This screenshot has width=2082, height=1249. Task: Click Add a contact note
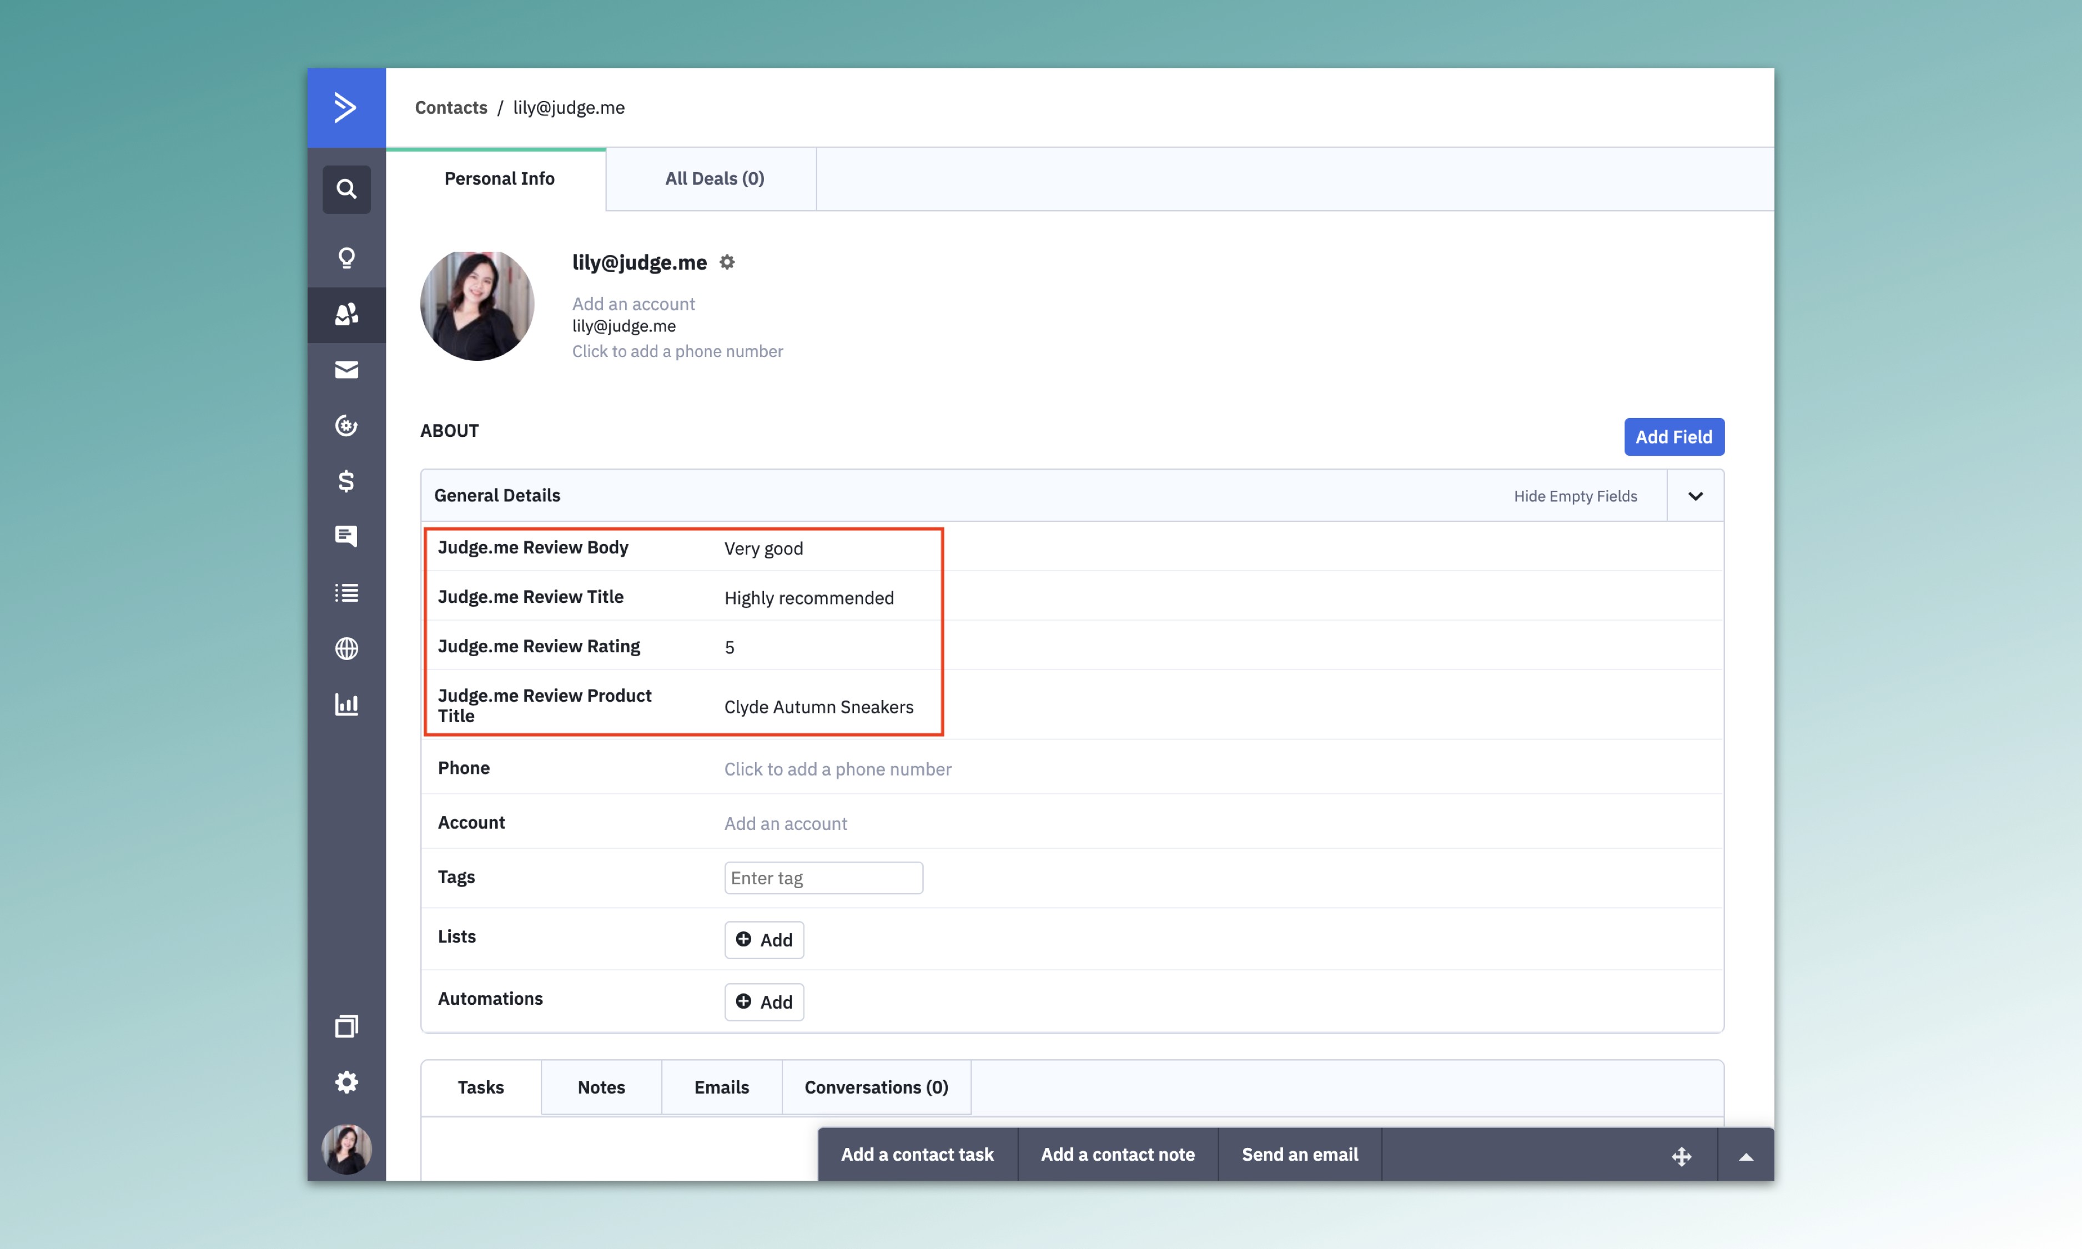(x=1117, y=1155)
